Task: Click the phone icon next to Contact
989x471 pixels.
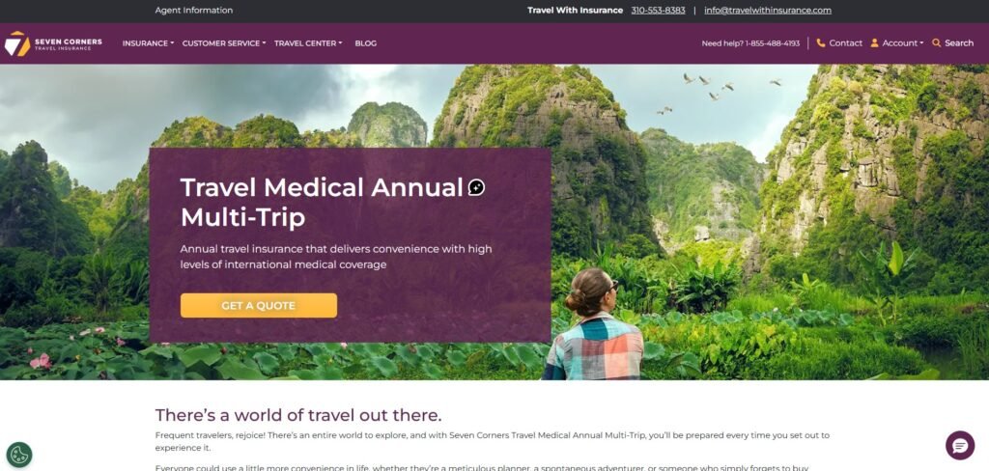Action: (x=821, y=42)
